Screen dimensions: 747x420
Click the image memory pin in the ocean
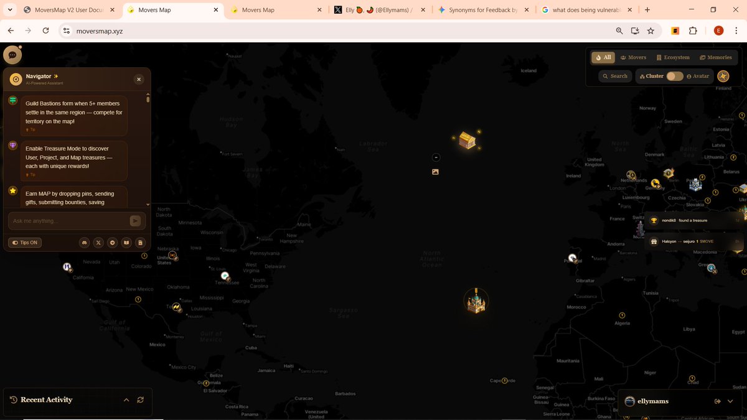point(435,172)
